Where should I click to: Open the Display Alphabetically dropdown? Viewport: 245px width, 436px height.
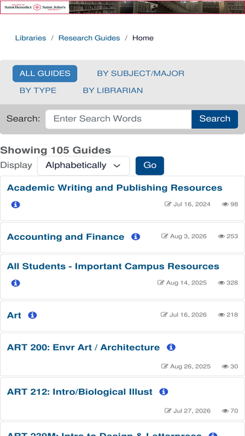click(84, 166)
